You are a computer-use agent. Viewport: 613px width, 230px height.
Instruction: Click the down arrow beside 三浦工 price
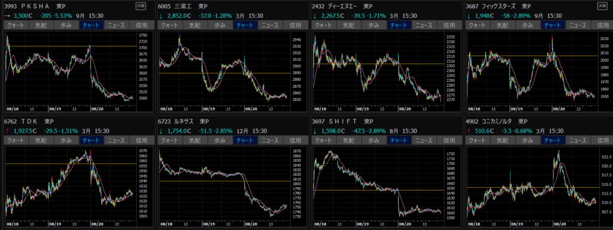point(160,16)
